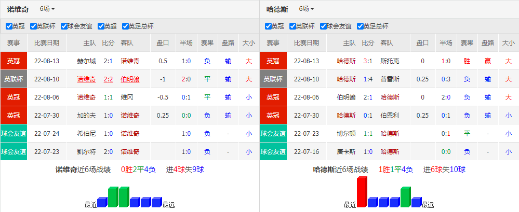Click date 22-07-23 in 哈德斯 table
This screenshot has height=212, width=519.
coord(306,134)
